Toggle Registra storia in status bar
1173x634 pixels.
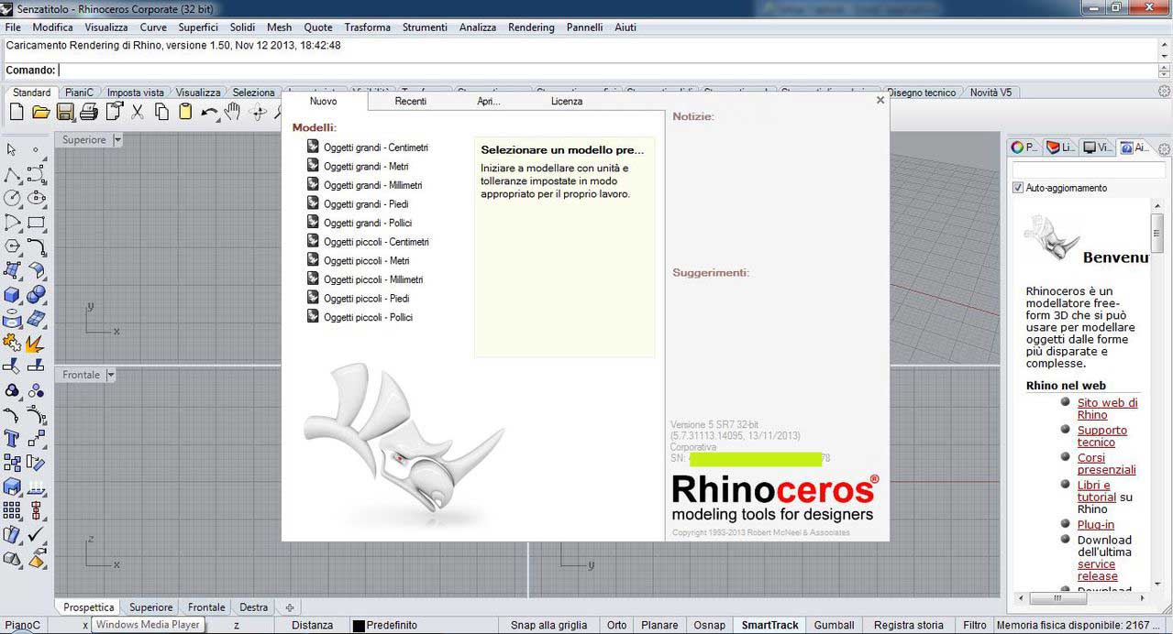click(908, 625)
